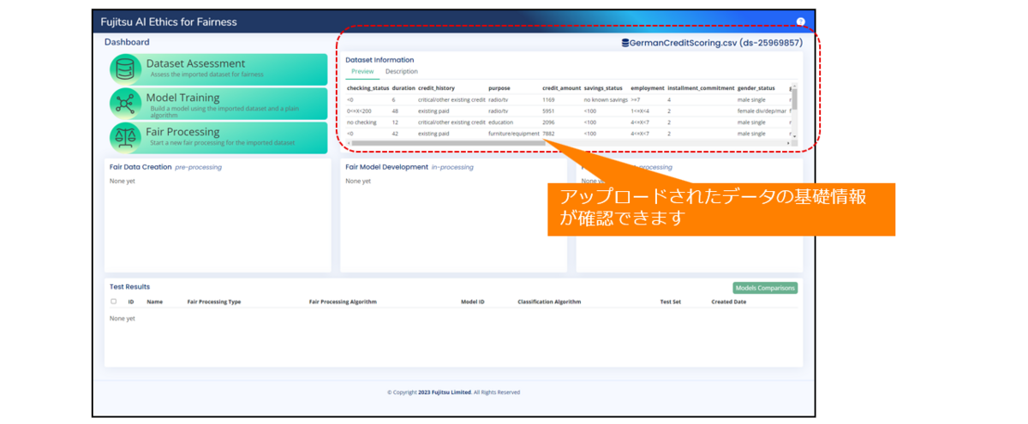Image resolution: width=1028 pixels, height=424 pixels.
Task: Switch to the Preview tab
Action: 362,72
